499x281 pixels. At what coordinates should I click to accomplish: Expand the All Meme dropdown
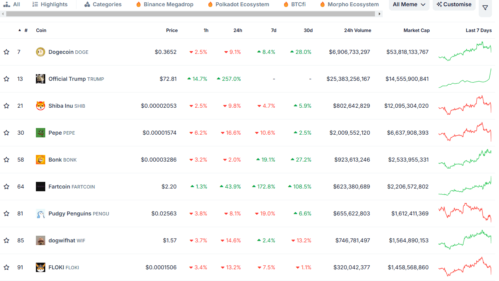coord(409,4)
